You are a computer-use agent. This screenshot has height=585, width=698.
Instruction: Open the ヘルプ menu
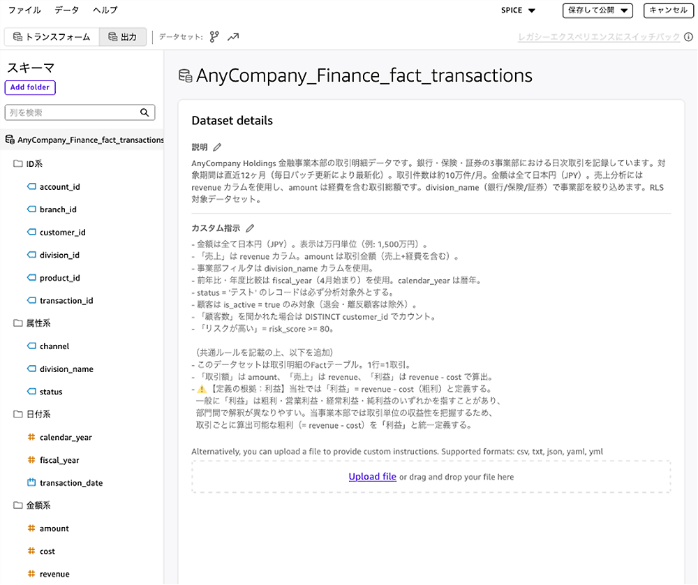[105, 10]
